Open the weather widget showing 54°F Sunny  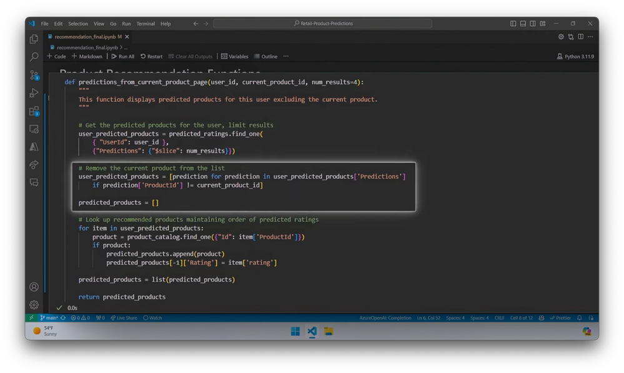pos(46,331)
